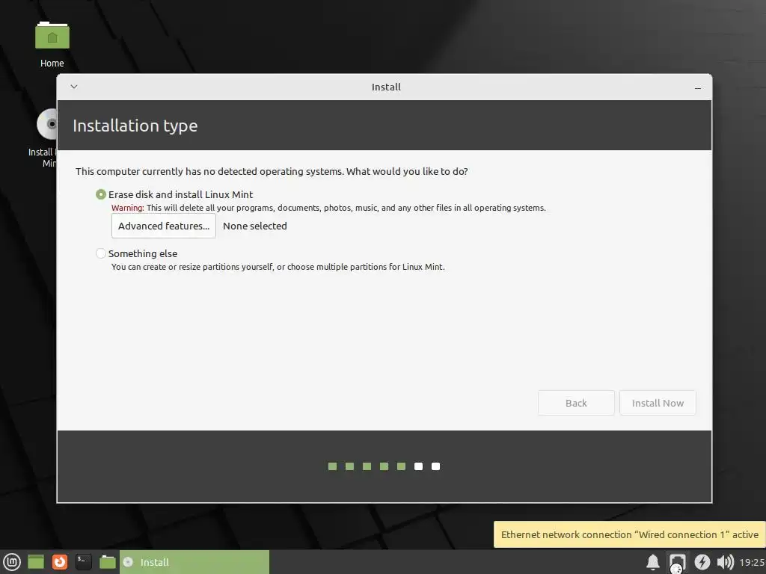Open the Files manager from the taskbar

[108, 562]
